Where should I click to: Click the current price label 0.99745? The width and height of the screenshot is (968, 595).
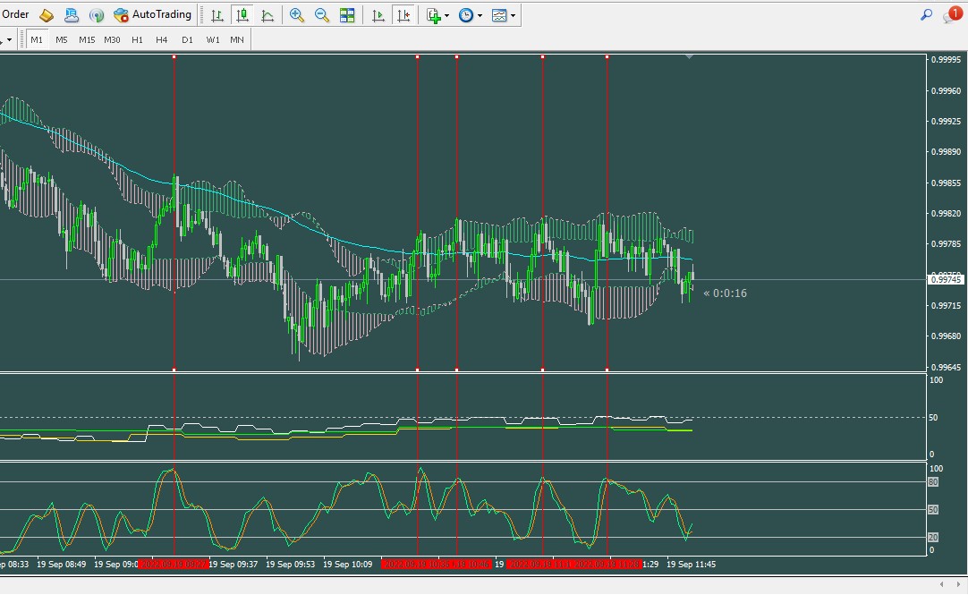pyautogui.click(x=947, y=280)
